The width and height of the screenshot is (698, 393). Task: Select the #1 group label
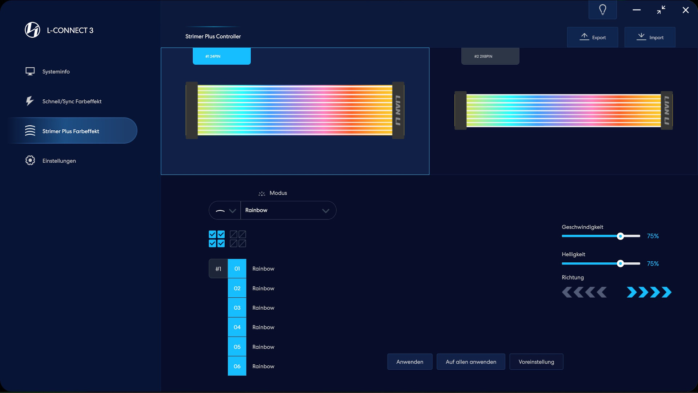click(x=218, y=269)
